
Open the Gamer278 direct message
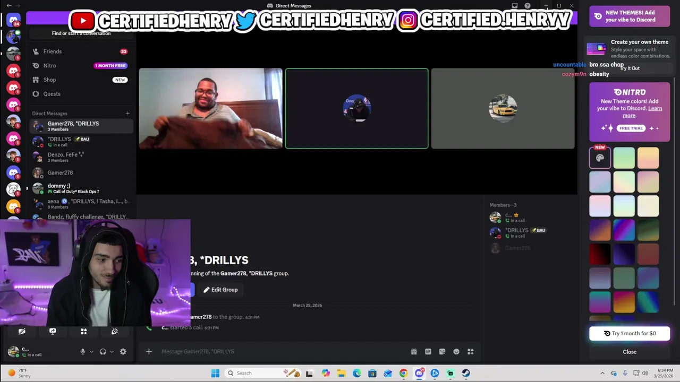click(81, 172)
